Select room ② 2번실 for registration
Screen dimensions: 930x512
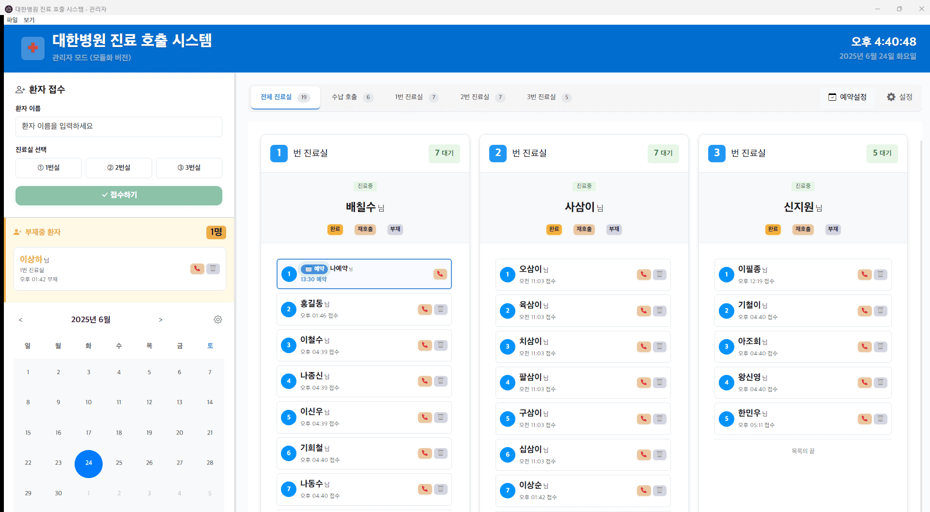pos(119,168)
